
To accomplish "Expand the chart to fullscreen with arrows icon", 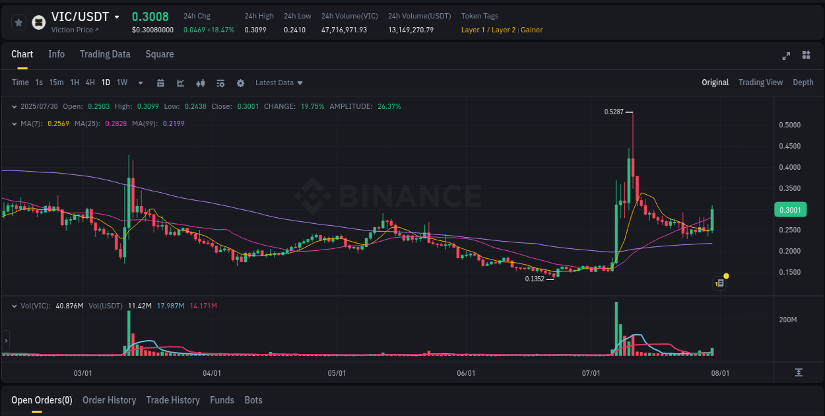I will tap(786, 56).
